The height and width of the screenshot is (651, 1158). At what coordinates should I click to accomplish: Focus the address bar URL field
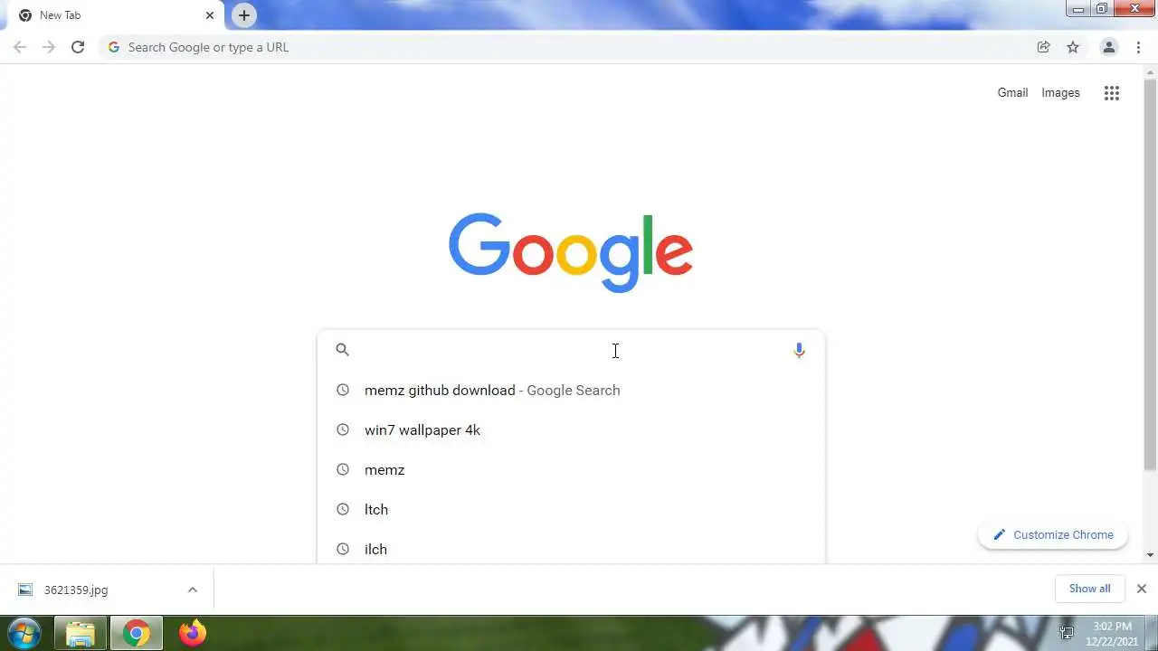tap(570, 47)
